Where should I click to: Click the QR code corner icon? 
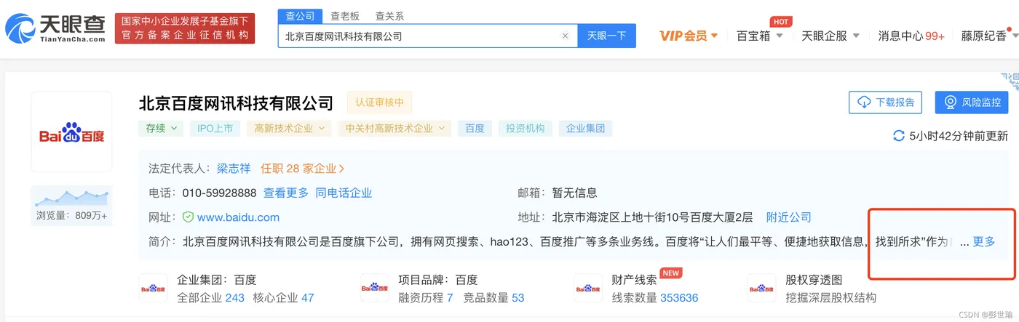click(1010, 81)
